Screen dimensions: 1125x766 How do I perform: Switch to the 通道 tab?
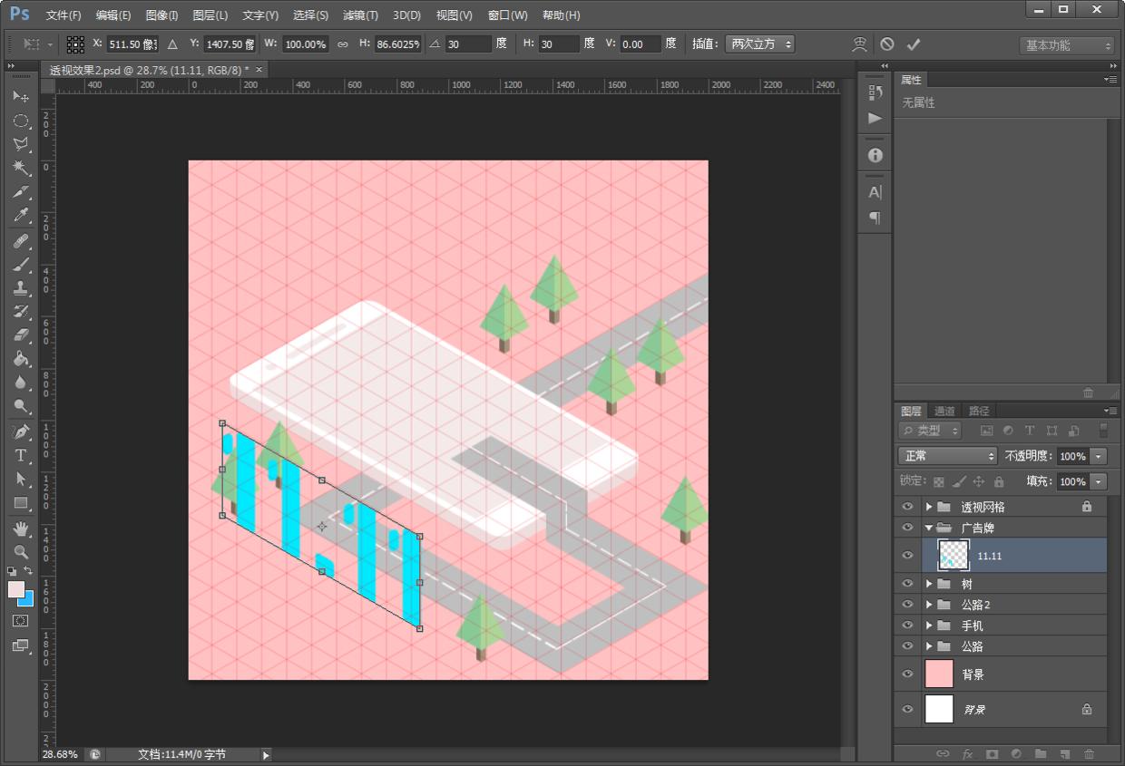[x=944, y=411]
